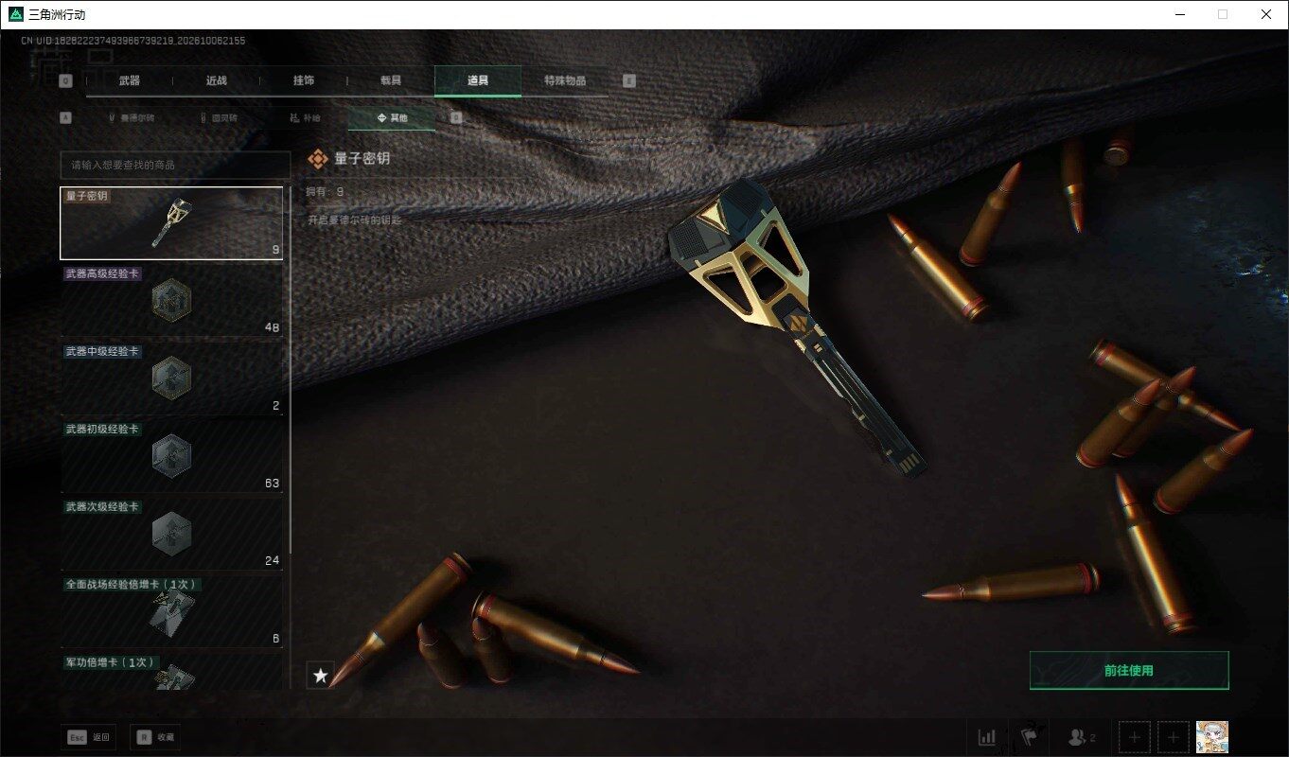Click the R 收藏 favorite key
Screen dimensions: 1289x757
[x=155, y=737]
